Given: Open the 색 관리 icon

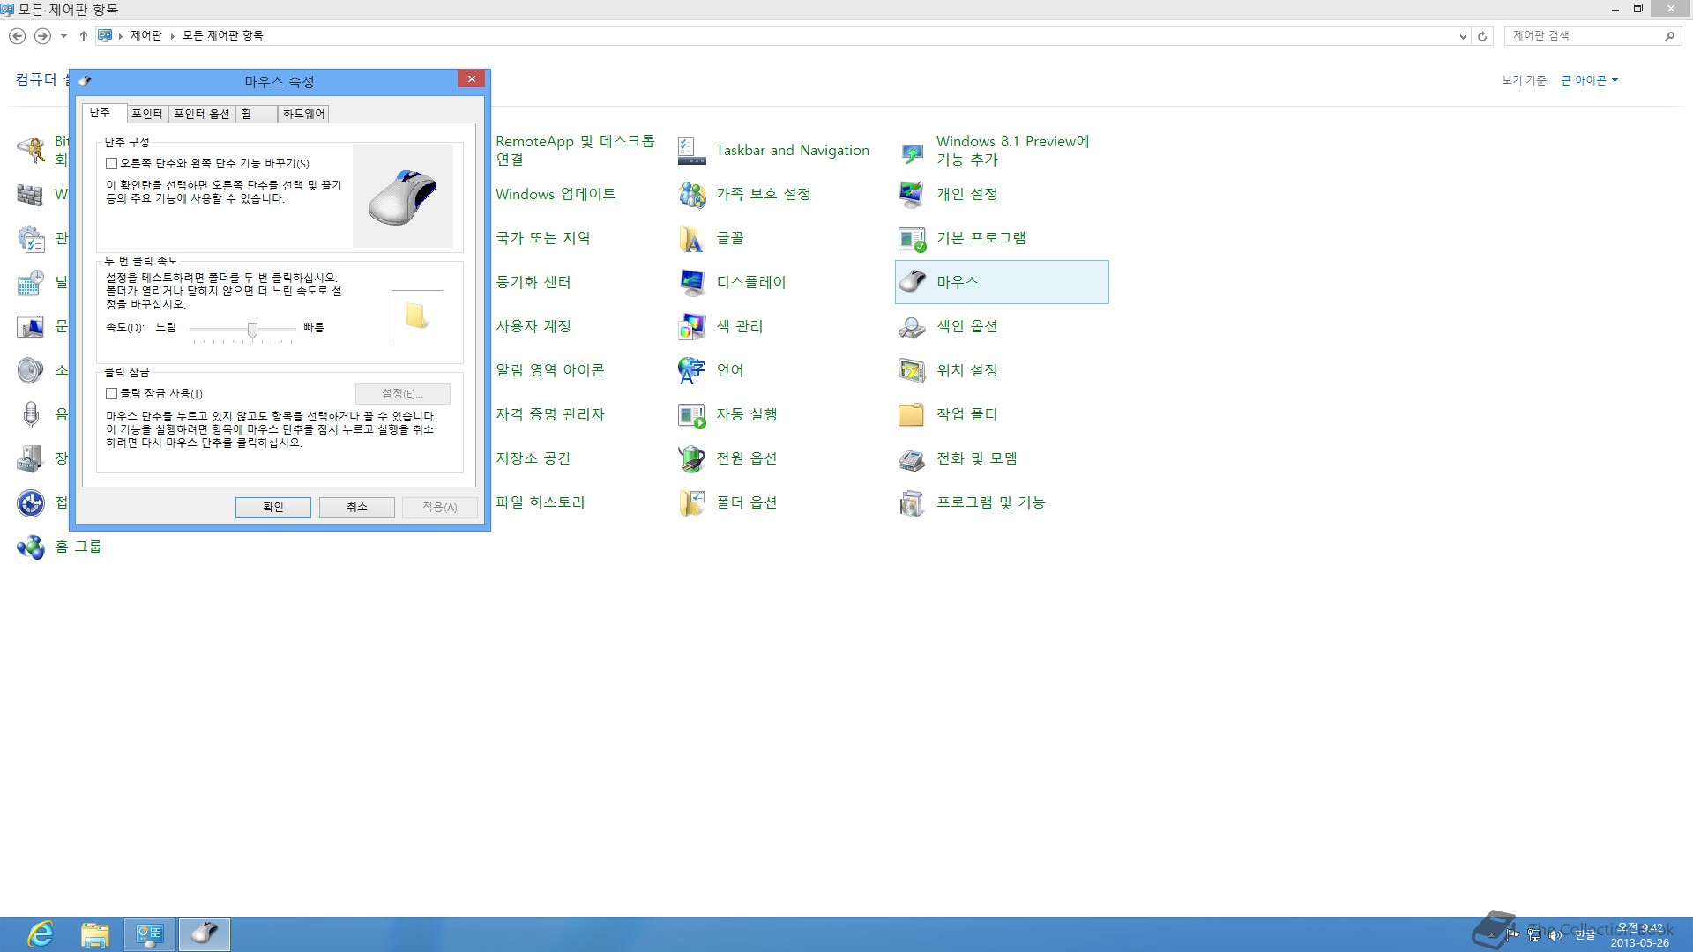Looking at the screenshot, I should click(691, 326).
